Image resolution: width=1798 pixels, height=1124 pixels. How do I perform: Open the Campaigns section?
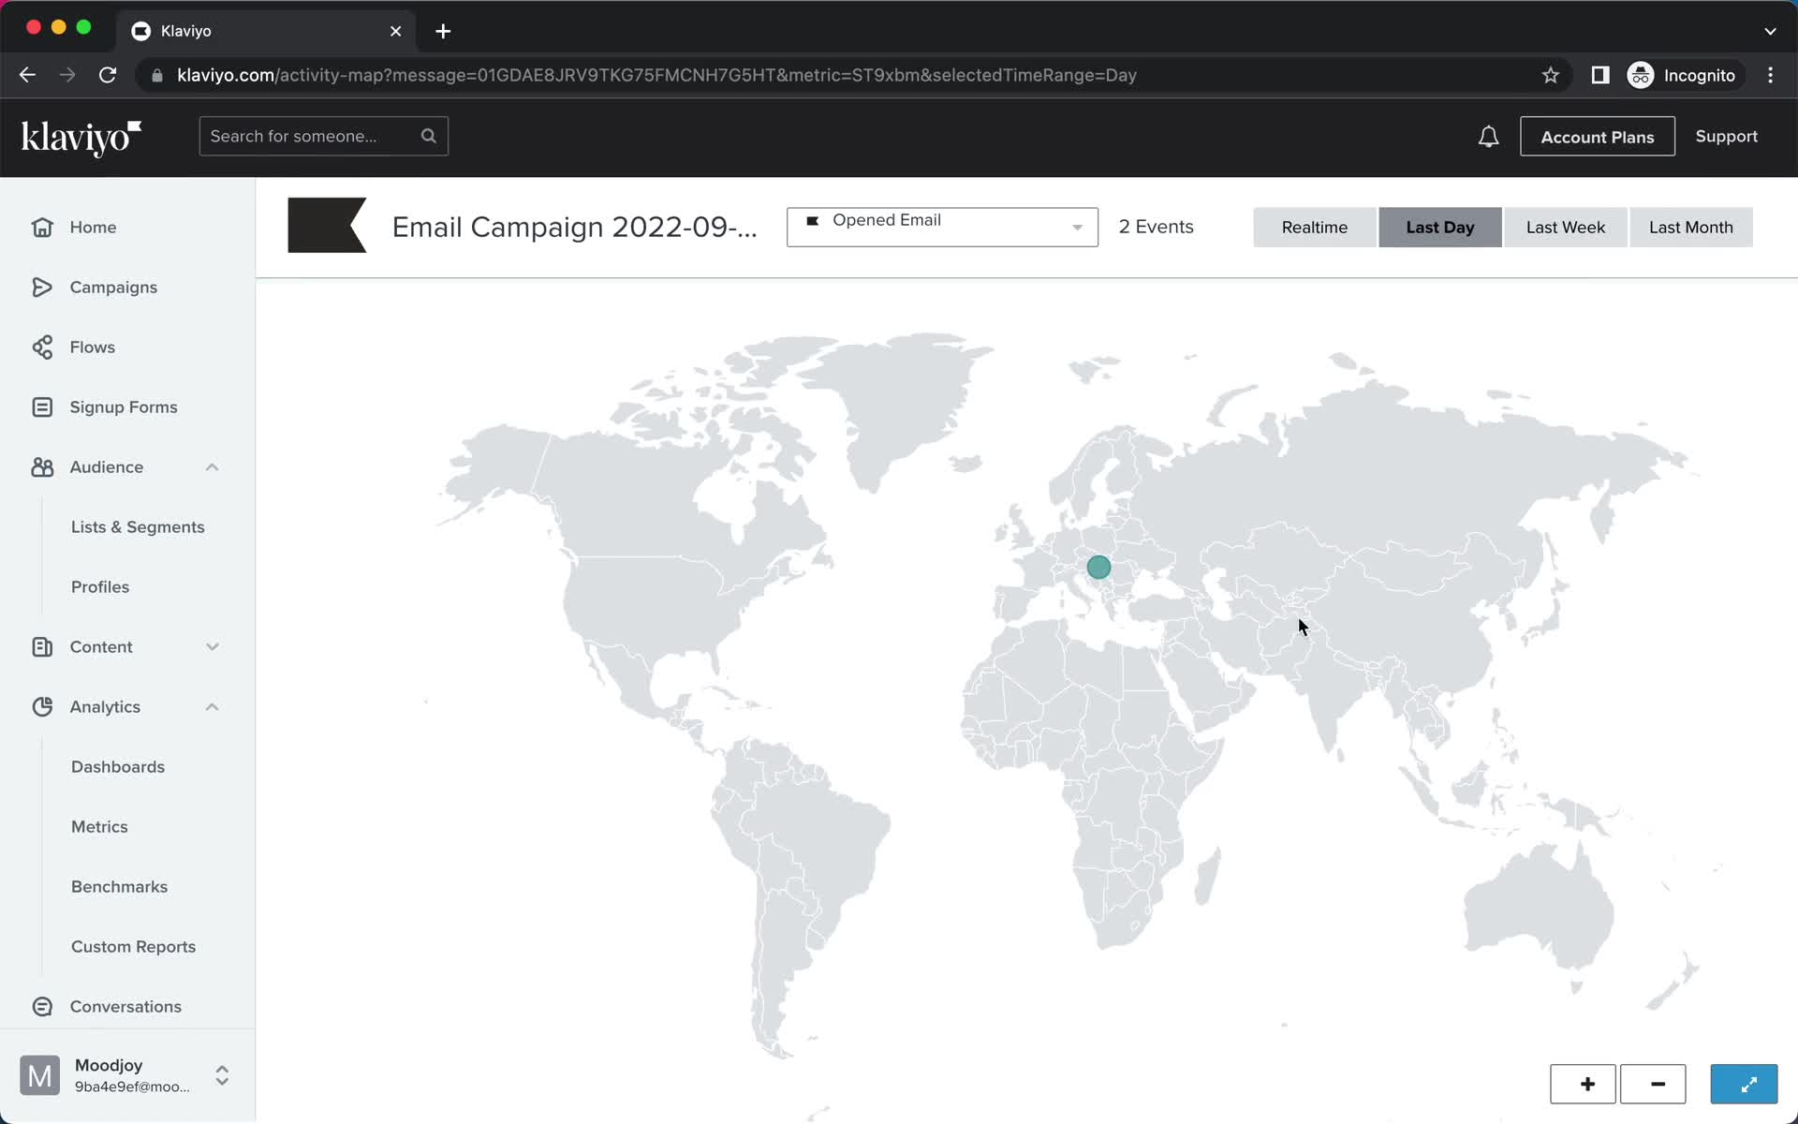[114, 287]
